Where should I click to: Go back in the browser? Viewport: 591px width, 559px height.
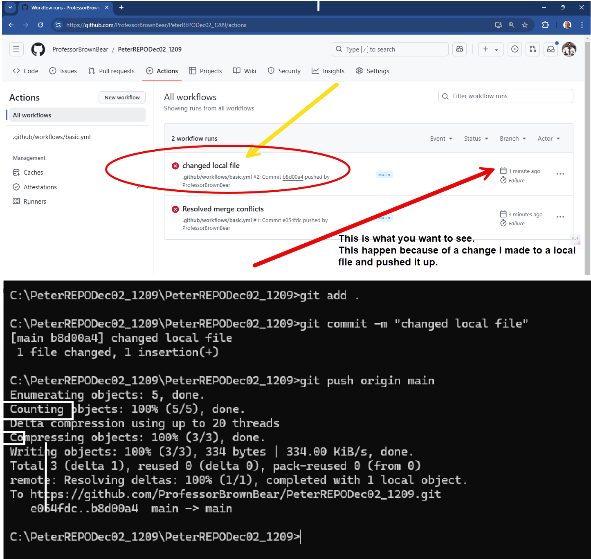[11, 25]
